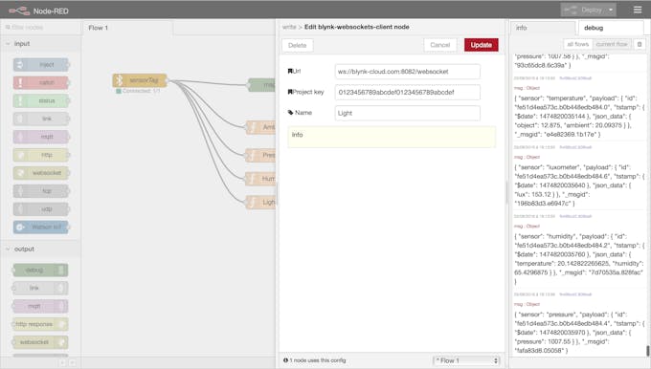This screenshot has height=369, width=651.
Task: Click the 1 node uses this config text
Action: point(318,360)
